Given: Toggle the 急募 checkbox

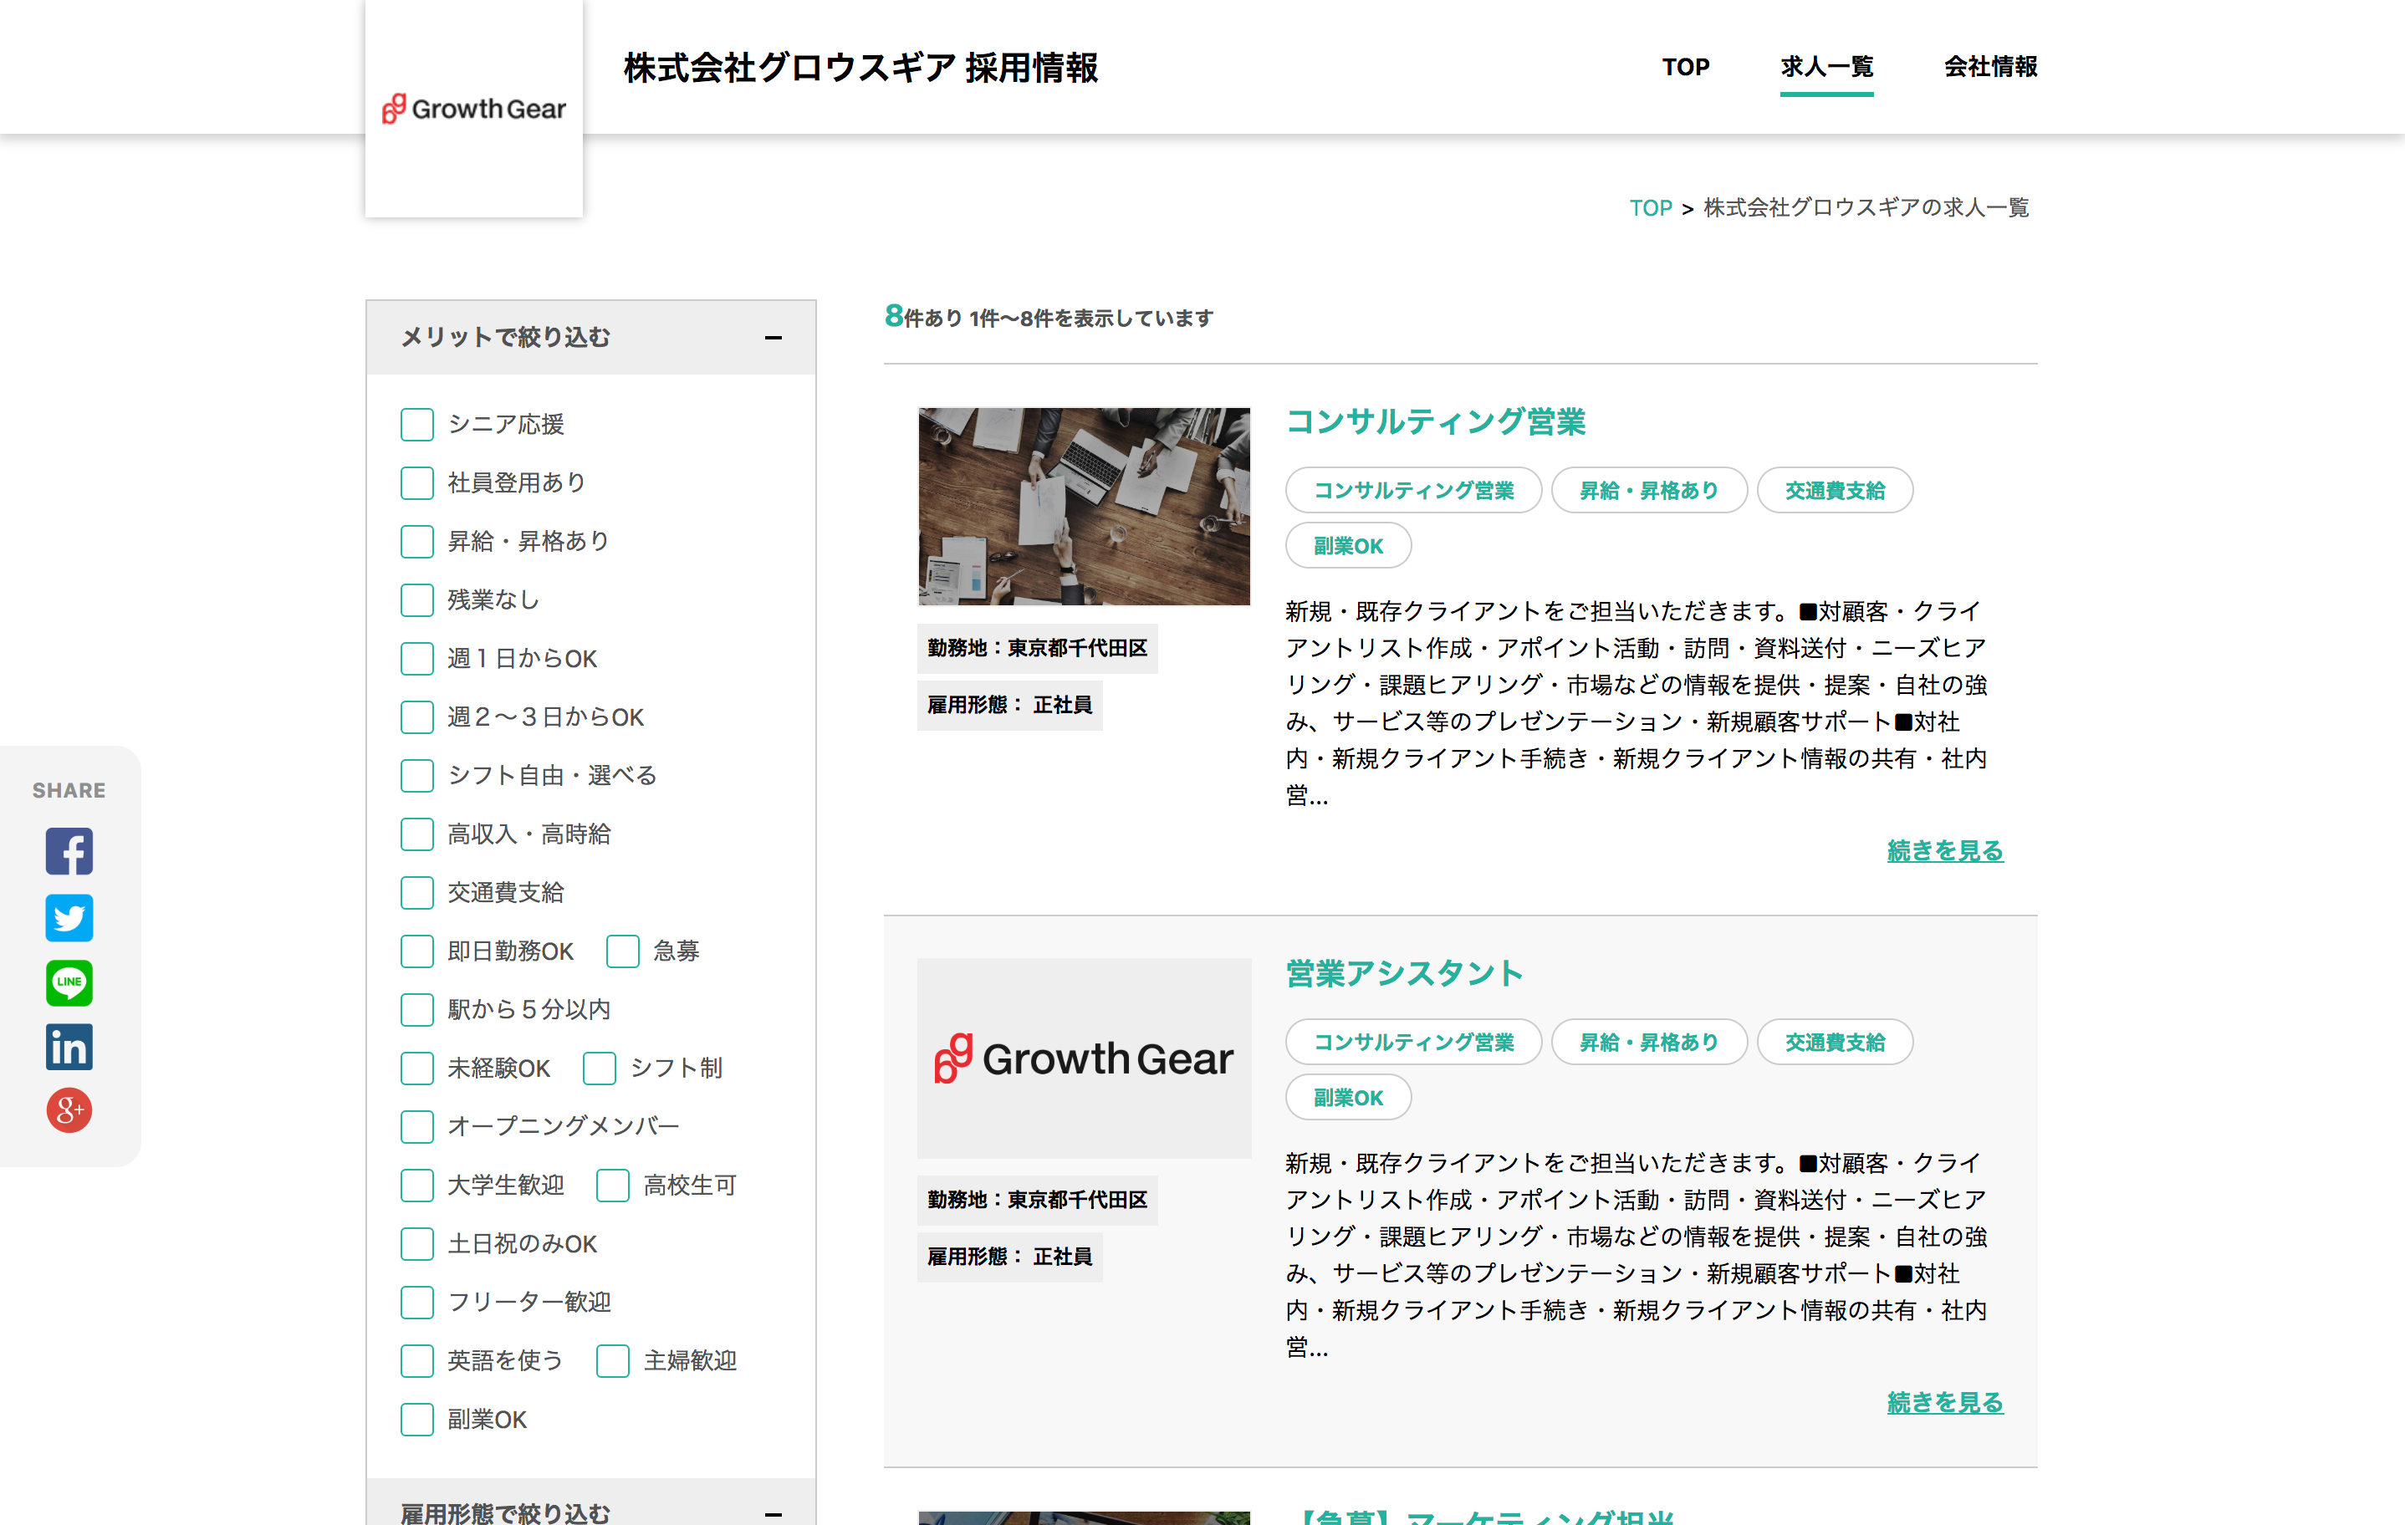Looking at the screenshot, I should coord(622,951).
